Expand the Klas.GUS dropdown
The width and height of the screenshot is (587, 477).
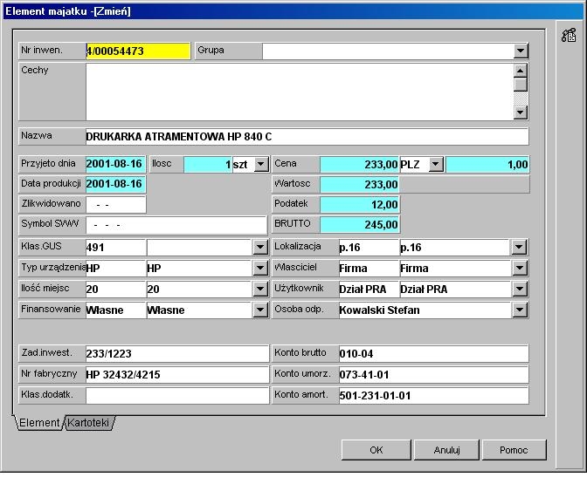pyautogui.click(x=259, y=247)
